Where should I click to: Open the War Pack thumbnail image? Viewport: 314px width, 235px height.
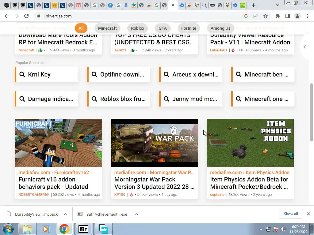(155, 143)
